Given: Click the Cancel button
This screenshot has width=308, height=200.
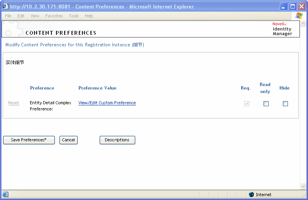Looking at the screenshot, I should point(68,140).
